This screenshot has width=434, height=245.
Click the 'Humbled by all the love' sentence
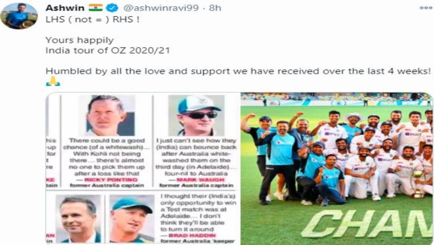(x=238, y=71)
